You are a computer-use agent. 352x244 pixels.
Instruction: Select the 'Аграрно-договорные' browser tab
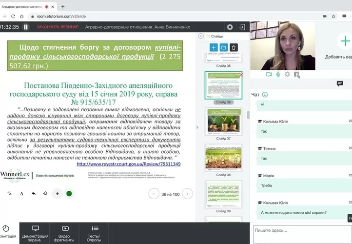tap(22, 7)
